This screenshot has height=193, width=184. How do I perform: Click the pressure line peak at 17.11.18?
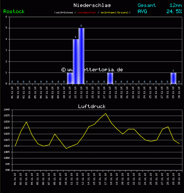click(x=106, y=113)
